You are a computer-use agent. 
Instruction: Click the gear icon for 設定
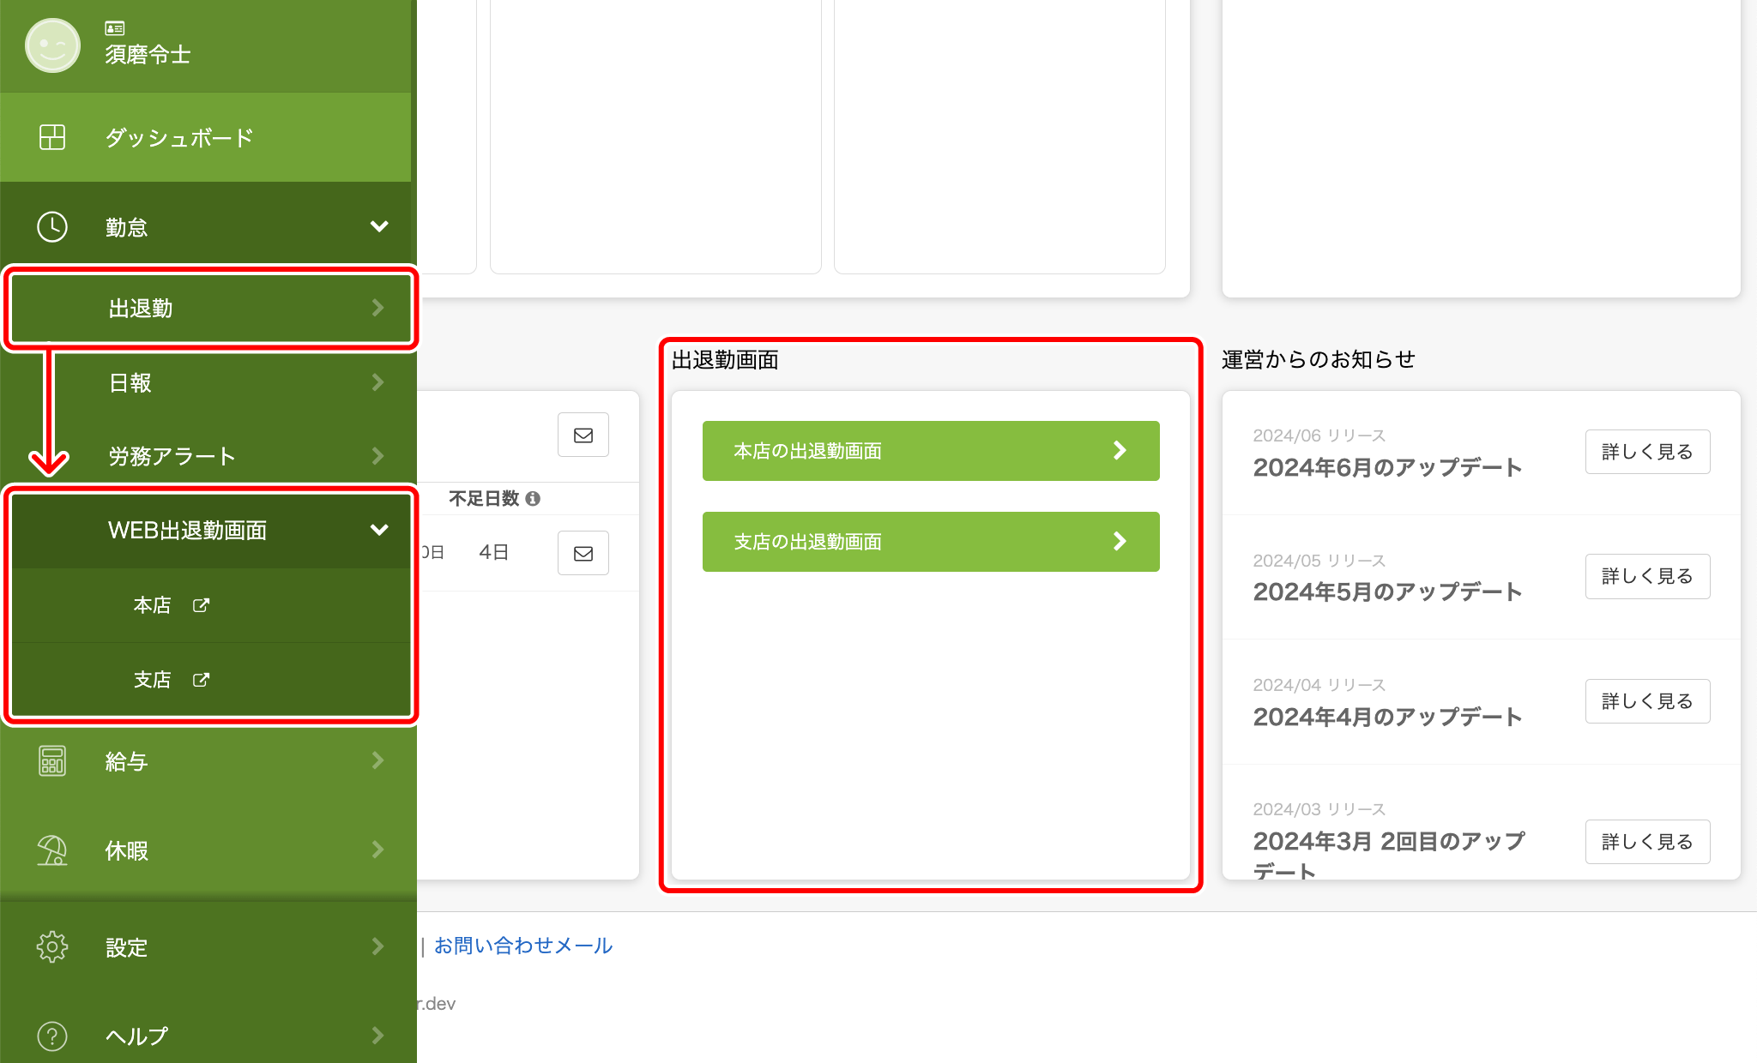[52, 947]
